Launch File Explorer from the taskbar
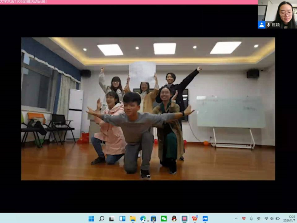 coord(133,219)
